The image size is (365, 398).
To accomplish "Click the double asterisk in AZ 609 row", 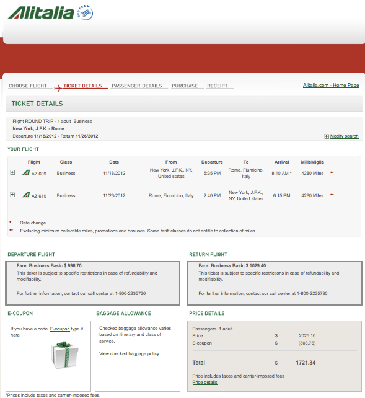I will (x=332, y=172).
